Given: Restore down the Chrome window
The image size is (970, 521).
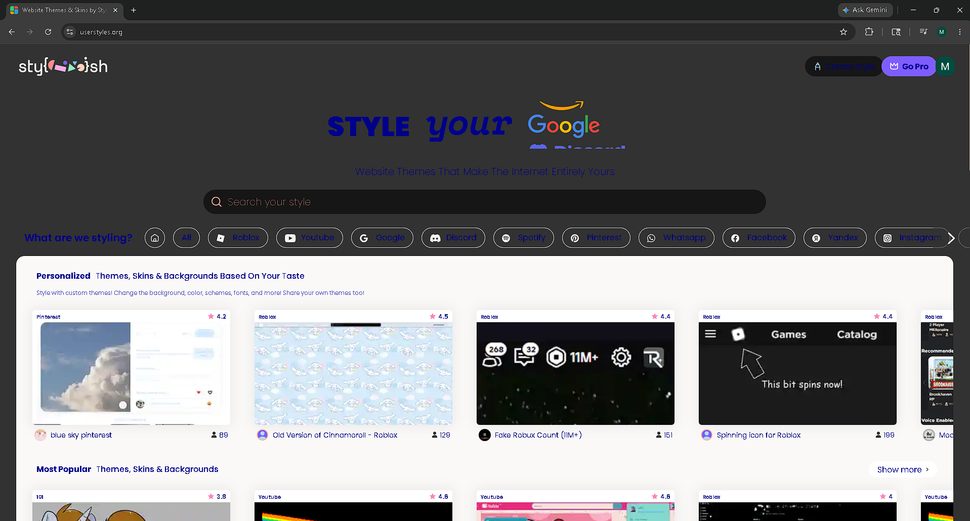Looking at the screenshot, I should (937, 10).
